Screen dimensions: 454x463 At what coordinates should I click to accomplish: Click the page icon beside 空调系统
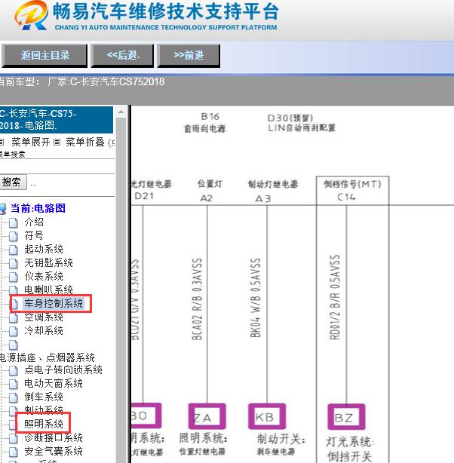click(x=14, y=317)
